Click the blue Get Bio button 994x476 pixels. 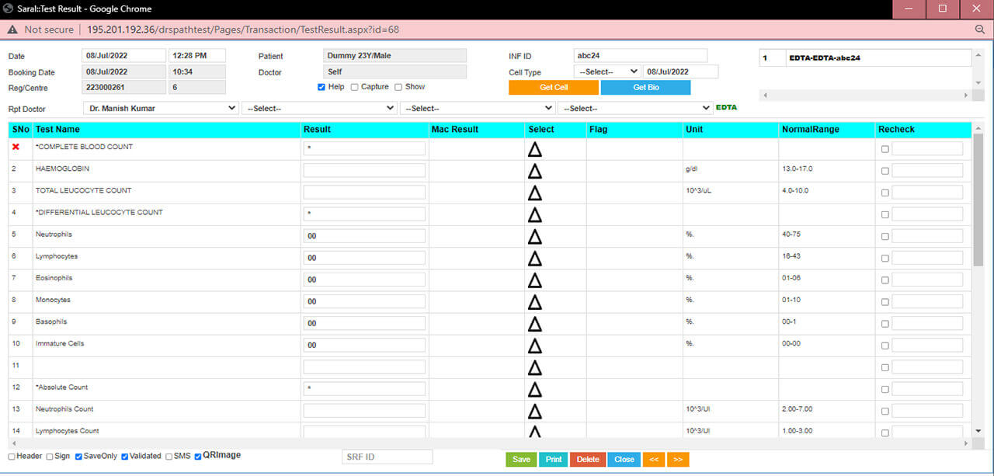pos(645,88)
